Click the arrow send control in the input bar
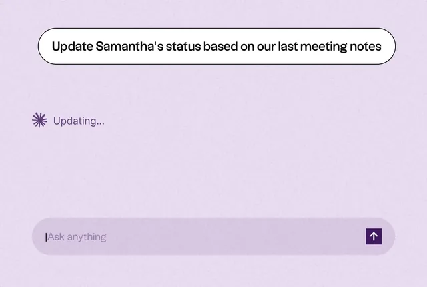Image resolution: width=427 pixels, height=287 pixels. (374, 236)
